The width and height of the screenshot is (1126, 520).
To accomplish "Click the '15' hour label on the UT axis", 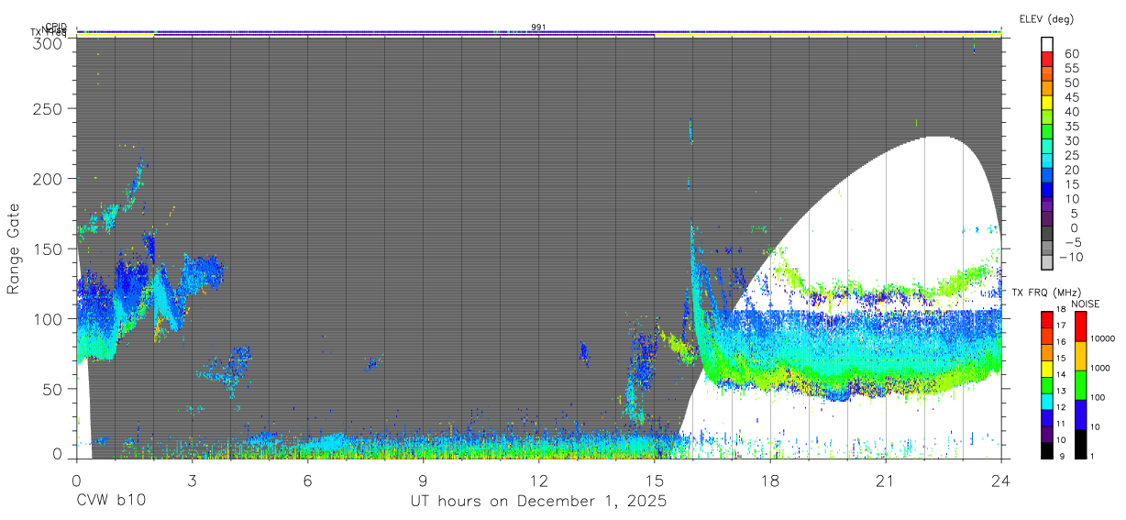I will [654, 480].
